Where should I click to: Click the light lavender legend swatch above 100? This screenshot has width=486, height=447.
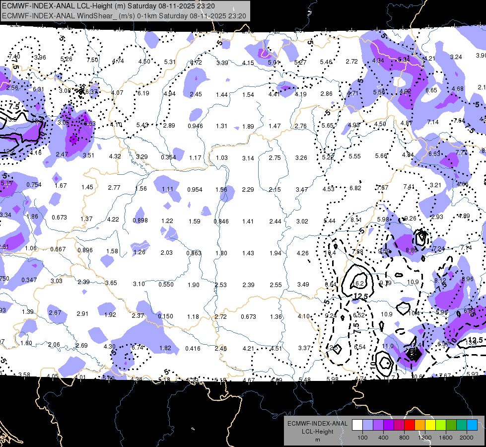click(x=368, y=425)
